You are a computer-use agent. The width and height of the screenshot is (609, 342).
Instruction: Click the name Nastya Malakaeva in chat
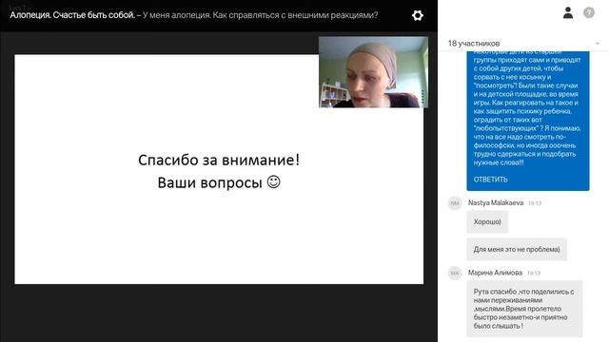tap(496, 202)
